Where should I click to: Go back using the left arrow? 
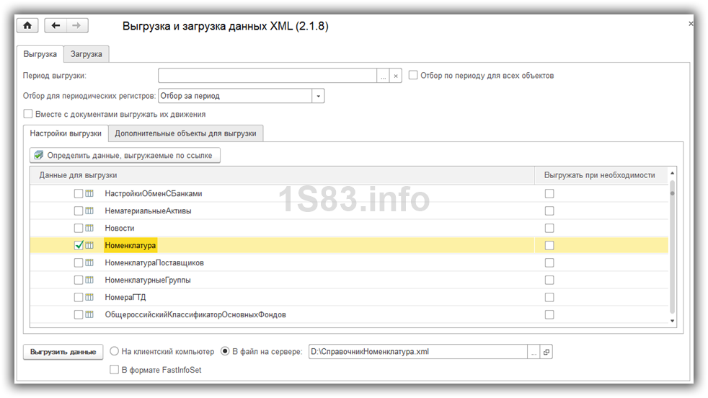coord(56,26)
